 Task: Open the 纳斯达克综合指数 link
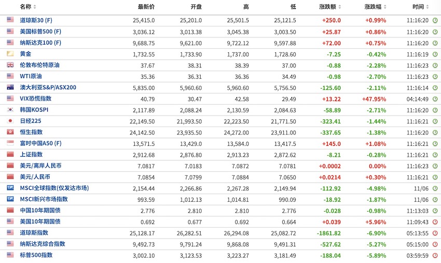click(42, 244)
